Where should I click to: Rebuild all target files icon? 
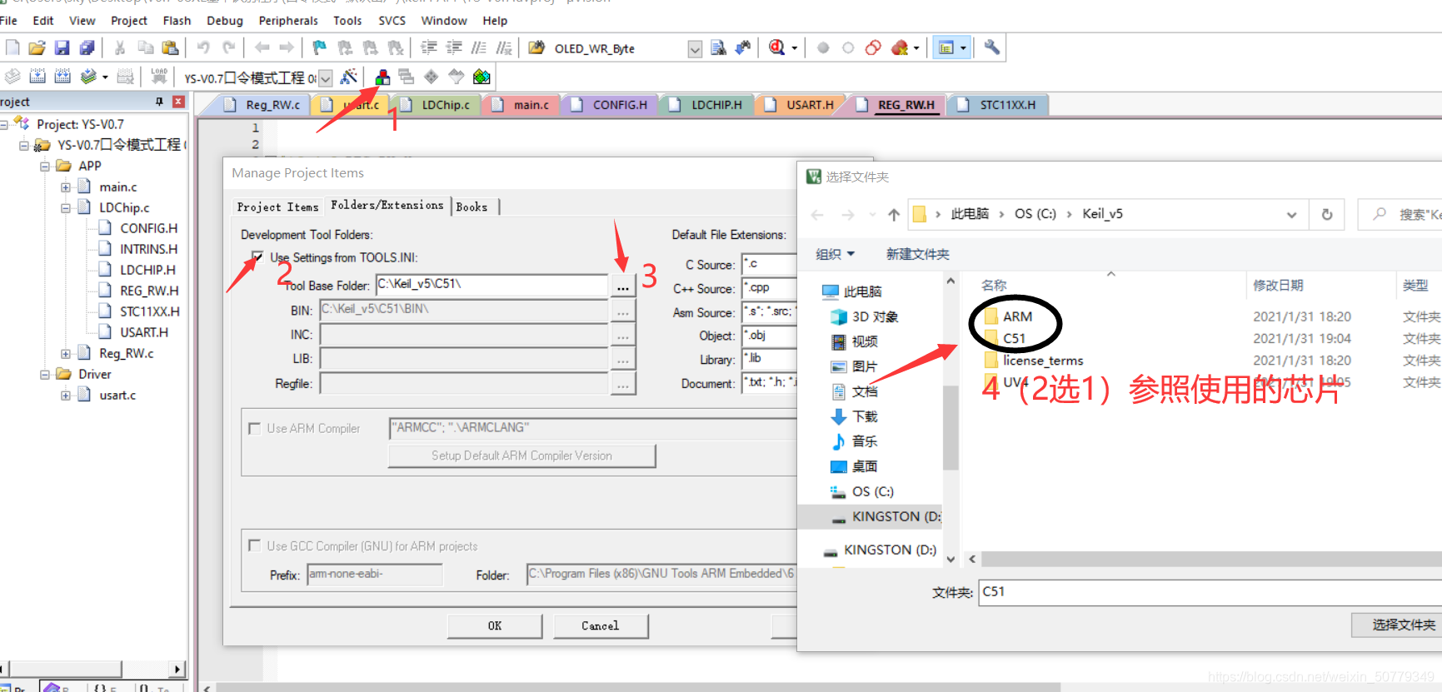(62, 77)
